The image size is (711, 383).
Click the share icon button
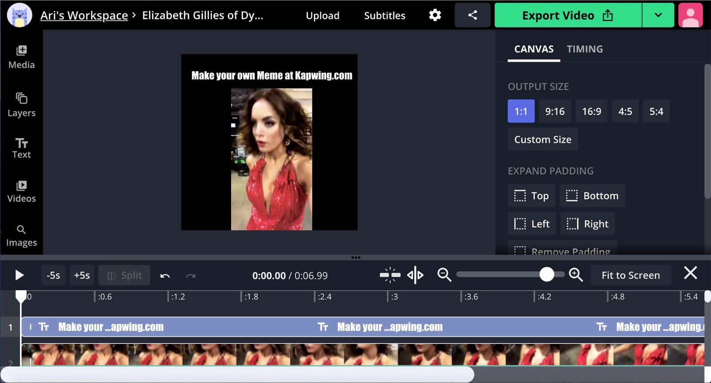tap(472, 15)
